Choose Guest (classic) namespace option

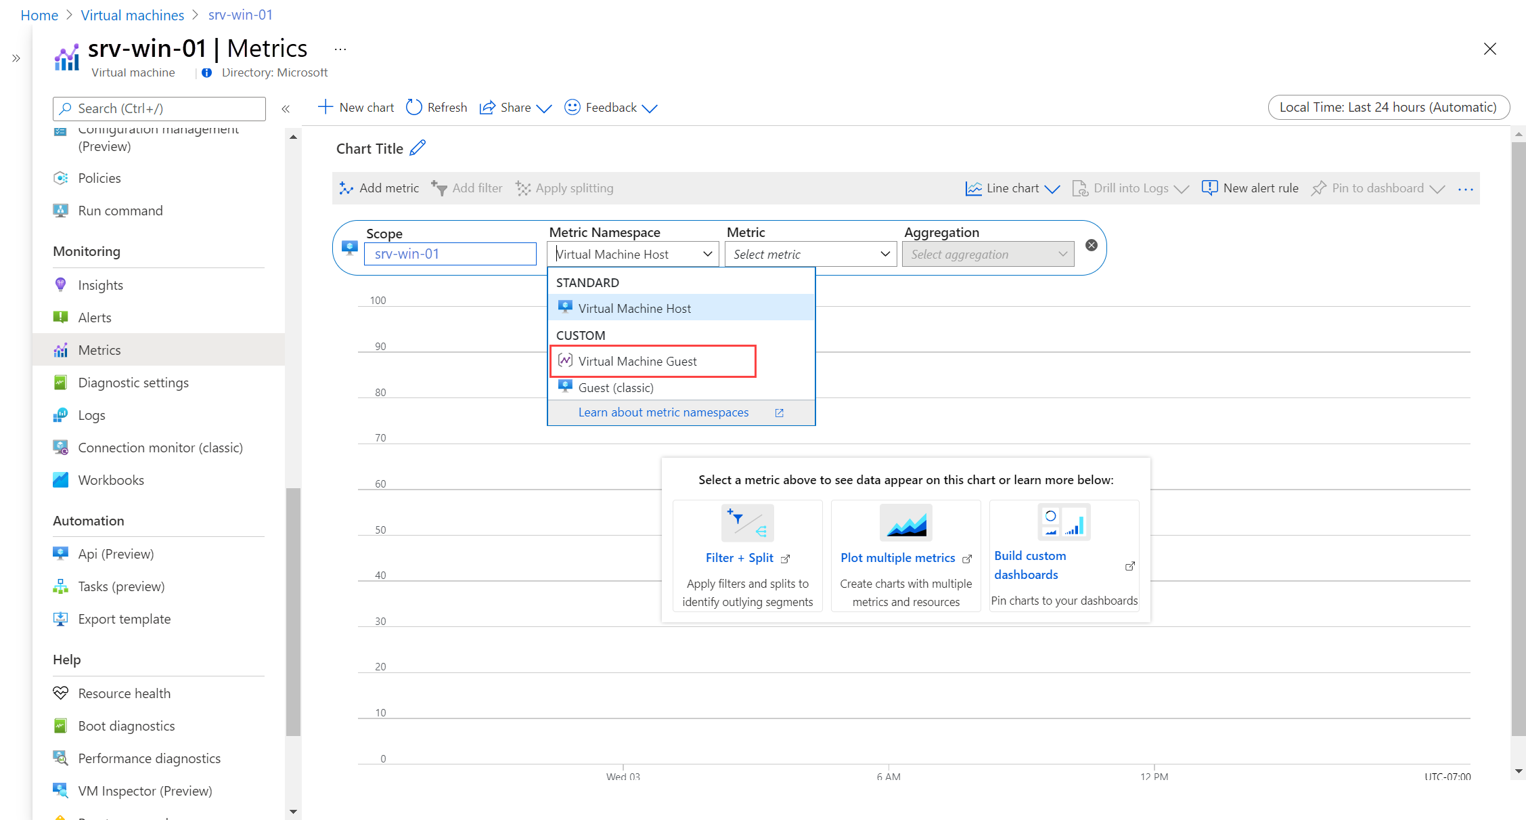[615, 387]
